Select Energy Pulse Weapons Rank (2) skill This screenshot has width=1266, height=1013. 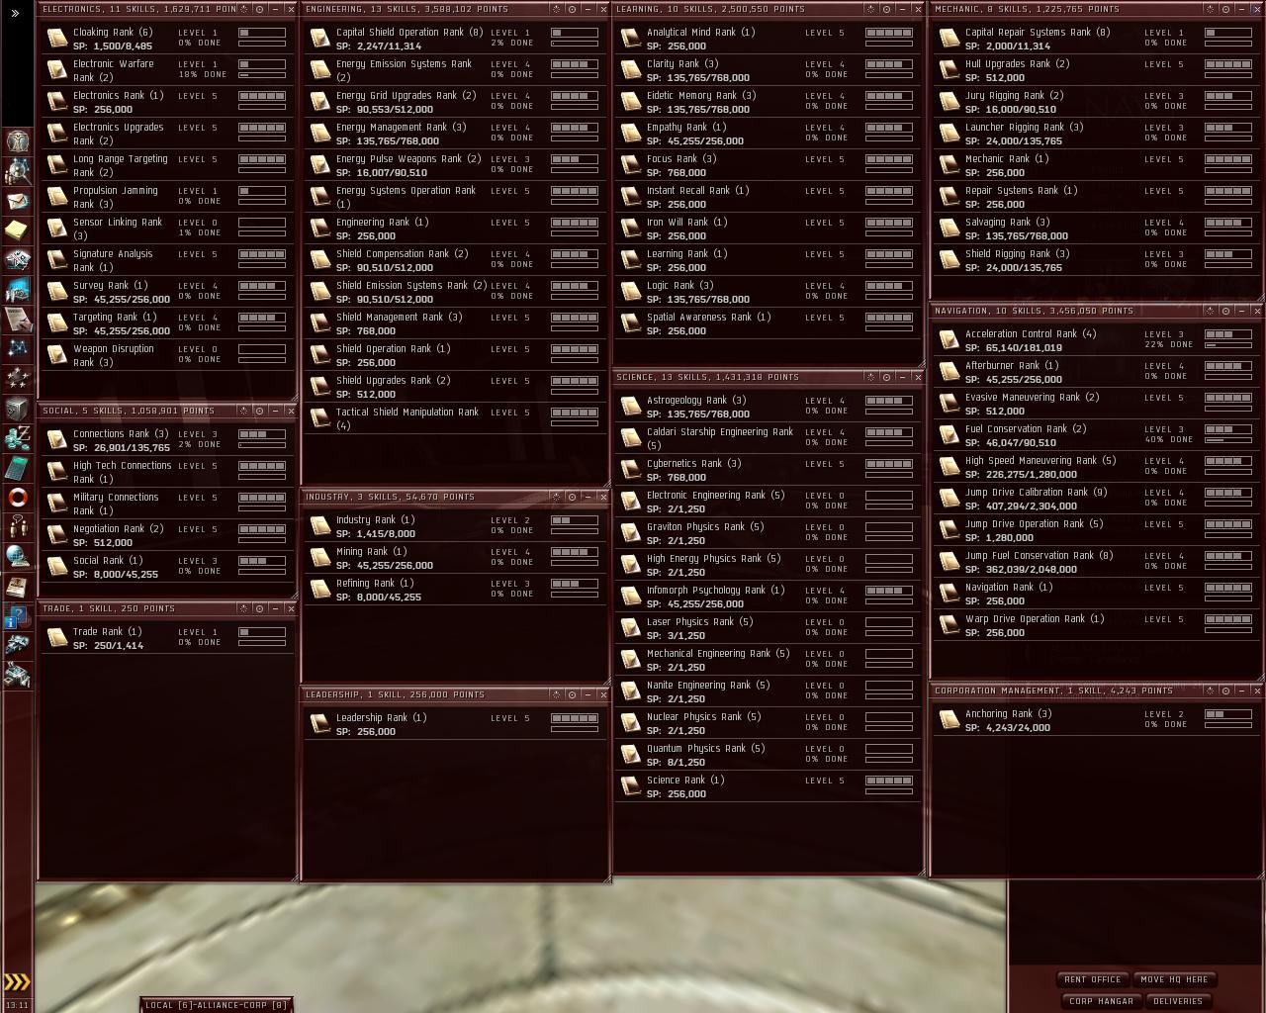click(454, 165)
